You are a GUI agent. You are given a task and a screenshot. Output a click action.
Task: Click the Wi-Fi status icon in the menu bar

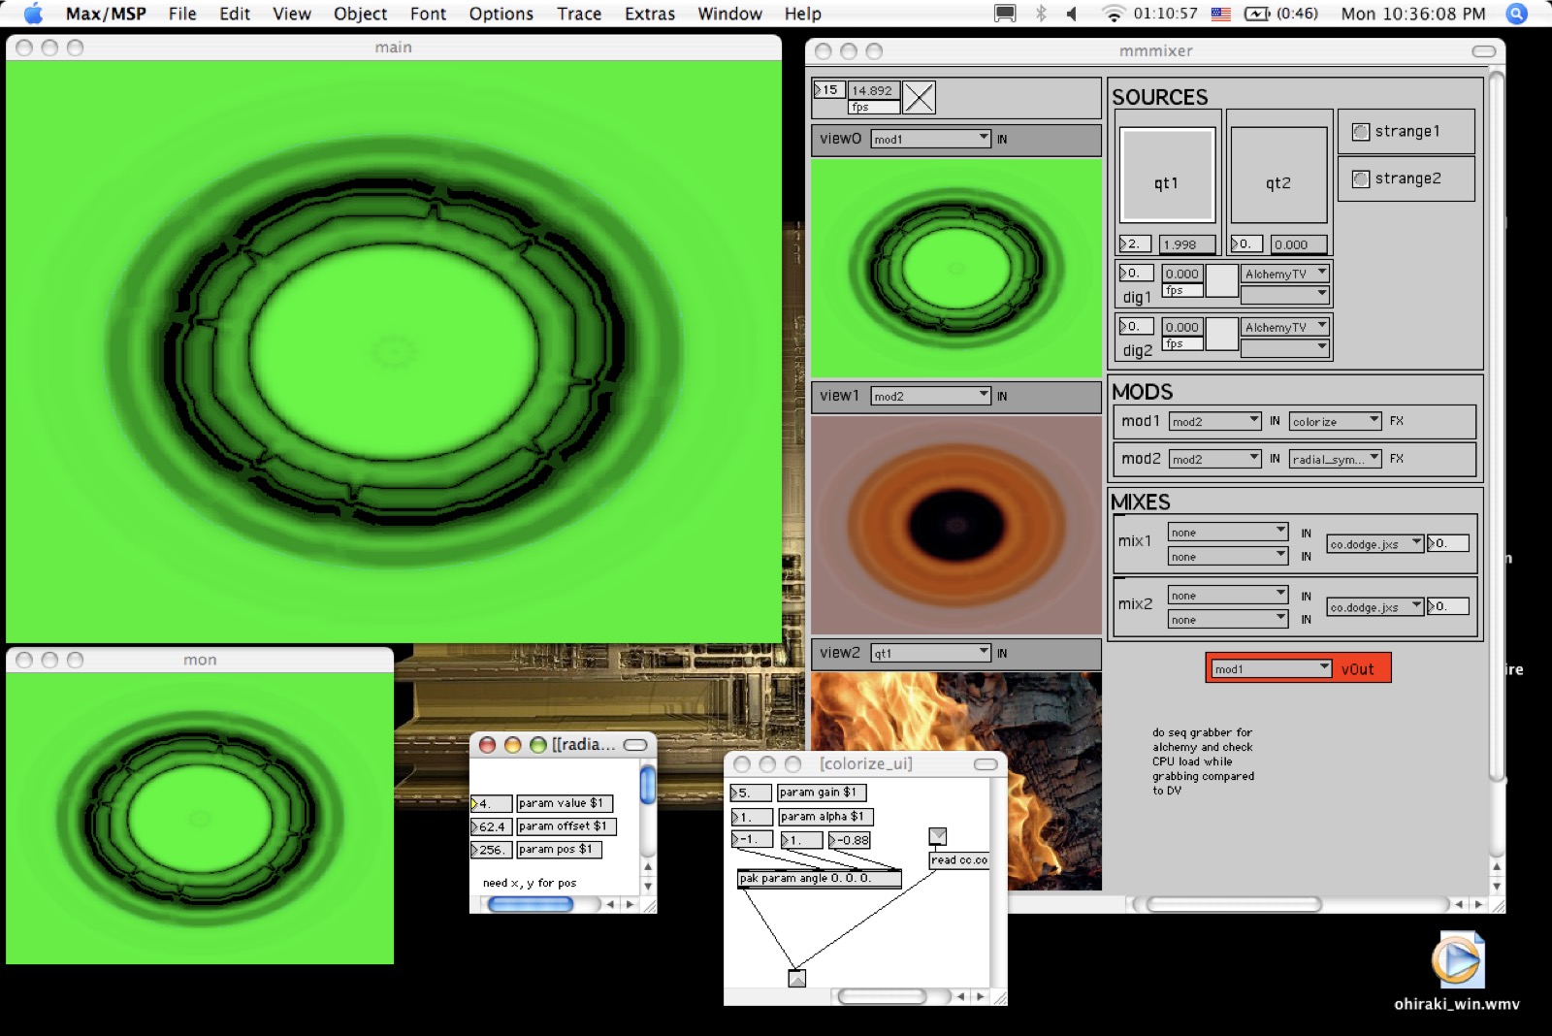tap(1113, 14)
